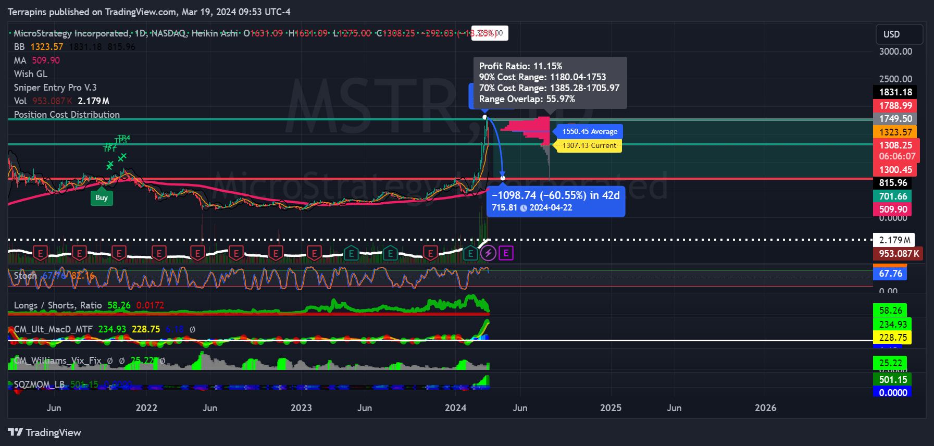This screenshot has width=934, height=446.
Task: Click the leftmost green E earnings marker
Action: [x=351, y=253]
